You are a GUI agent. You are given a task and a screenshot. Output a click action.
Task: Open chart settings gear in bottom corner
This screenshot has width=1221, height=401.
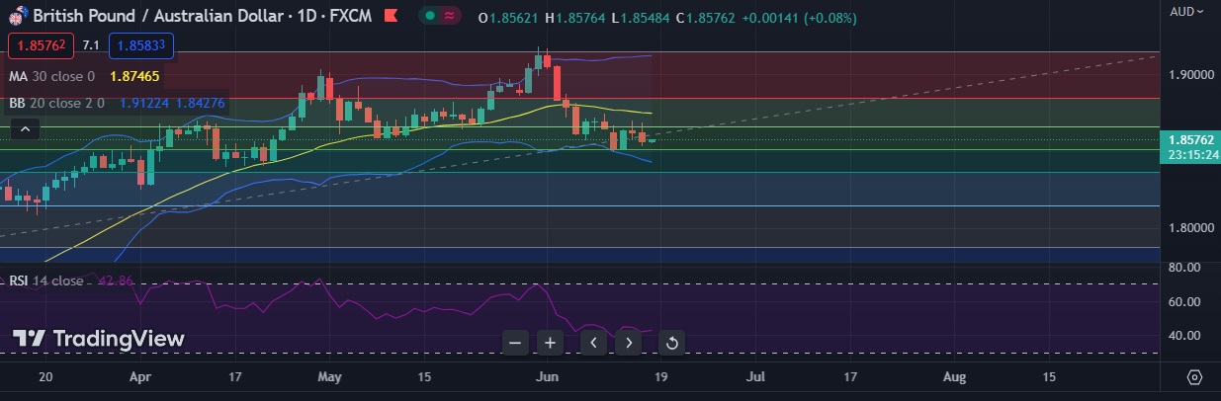pos(1194,377)
